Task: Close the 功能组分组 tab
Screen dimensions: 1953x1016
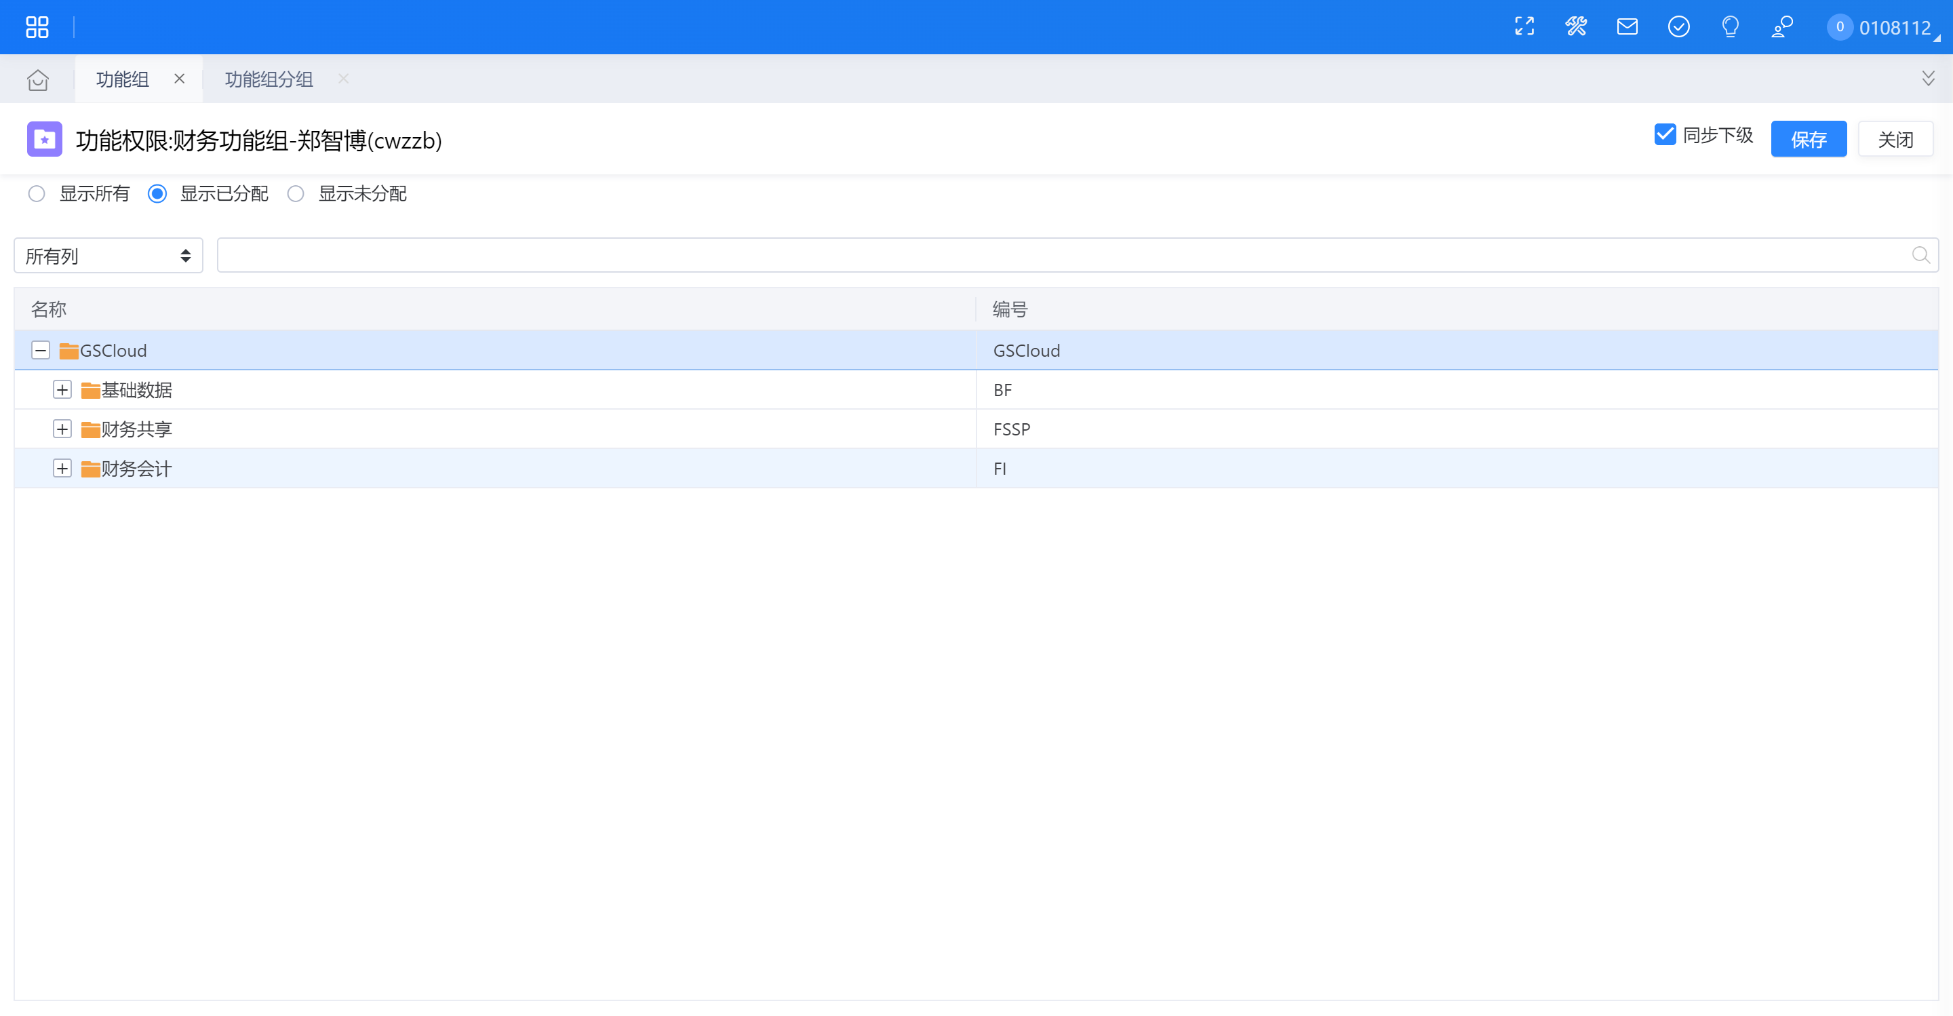Action: click(x=343, y=79)
